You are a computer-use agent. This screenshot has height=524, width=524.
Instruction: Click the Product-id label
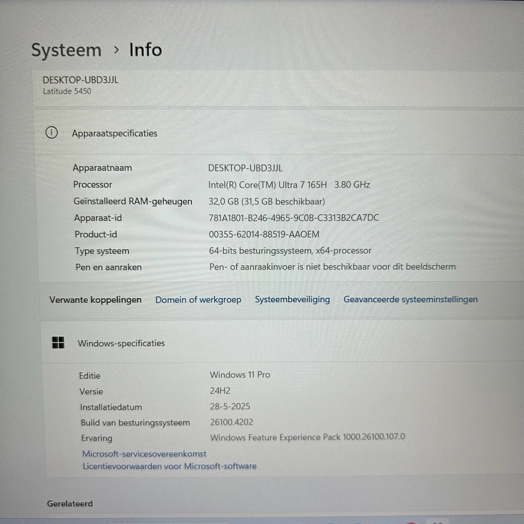[96, 235]
